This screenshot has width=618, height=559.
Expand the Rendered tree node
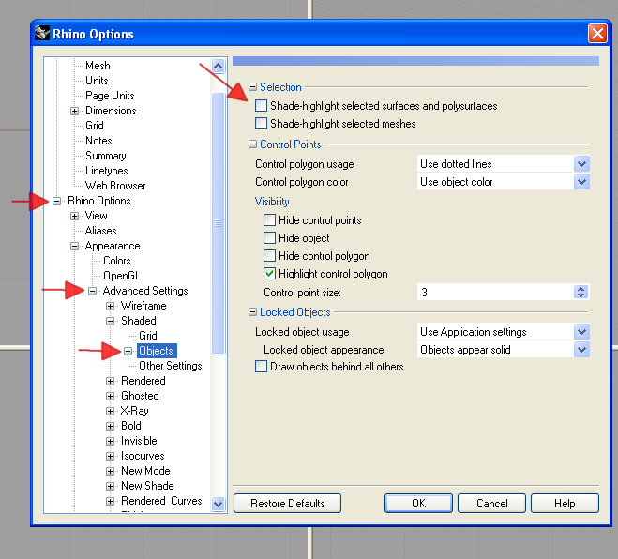[x=111, y=381]
